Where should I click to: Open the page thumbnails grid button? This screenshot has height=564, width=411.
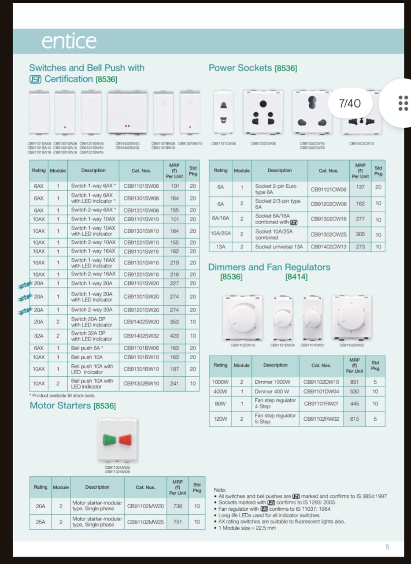point(403,103)
